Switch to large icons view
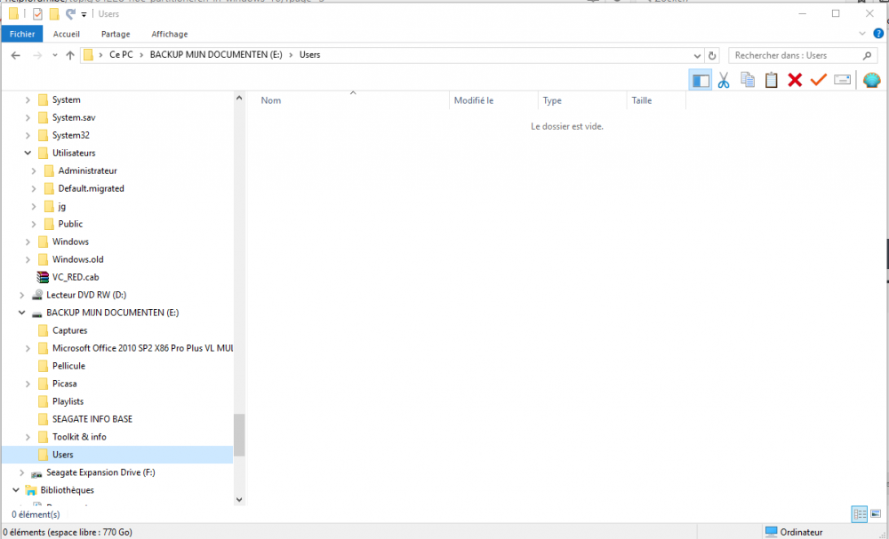889x539 pixels. [x=876, y=514]
